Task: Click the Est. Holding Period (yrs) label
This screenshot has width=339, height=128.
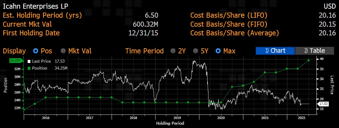Action: [x=42, y=15]
